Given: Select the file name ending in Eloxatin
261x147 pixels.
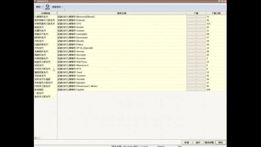Looking at the screenshot, I should [71, 41].
